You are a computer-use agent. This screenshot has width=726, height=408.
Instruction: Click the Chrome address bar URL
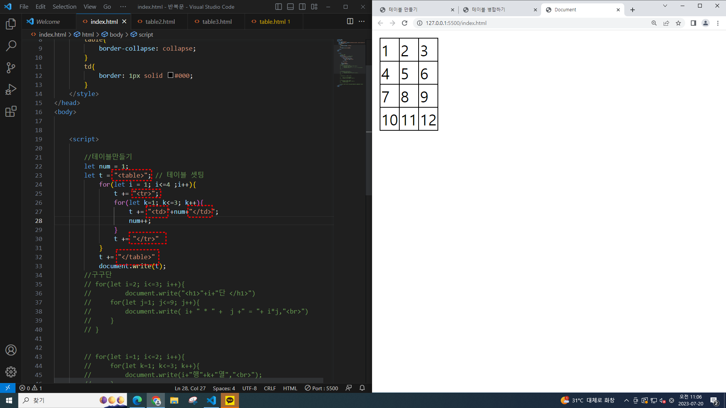click(456, 23)
